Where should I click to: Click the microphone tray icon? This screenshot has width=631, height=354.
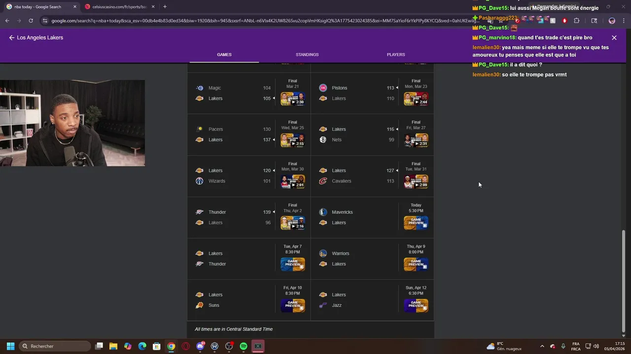[563, 346]
